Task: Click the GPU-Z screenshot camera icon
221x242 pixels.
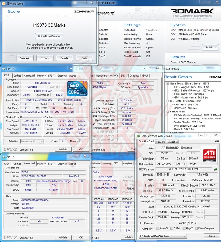Action: click(217, 141)
